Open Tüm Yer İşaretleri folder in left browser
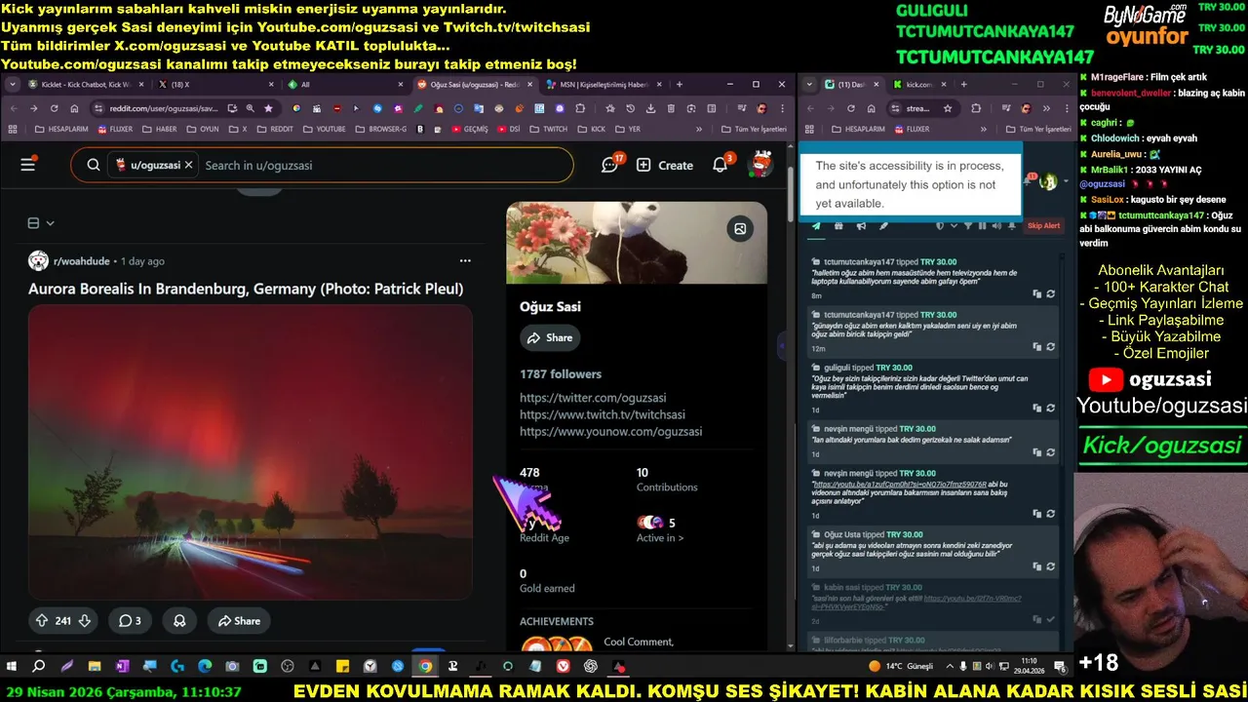 (x=753, y=129)
